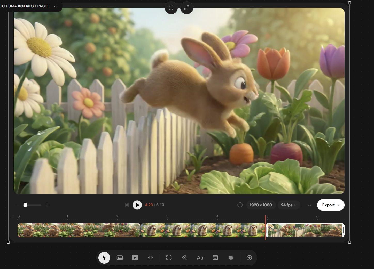Select the circle shape tool

231,258
